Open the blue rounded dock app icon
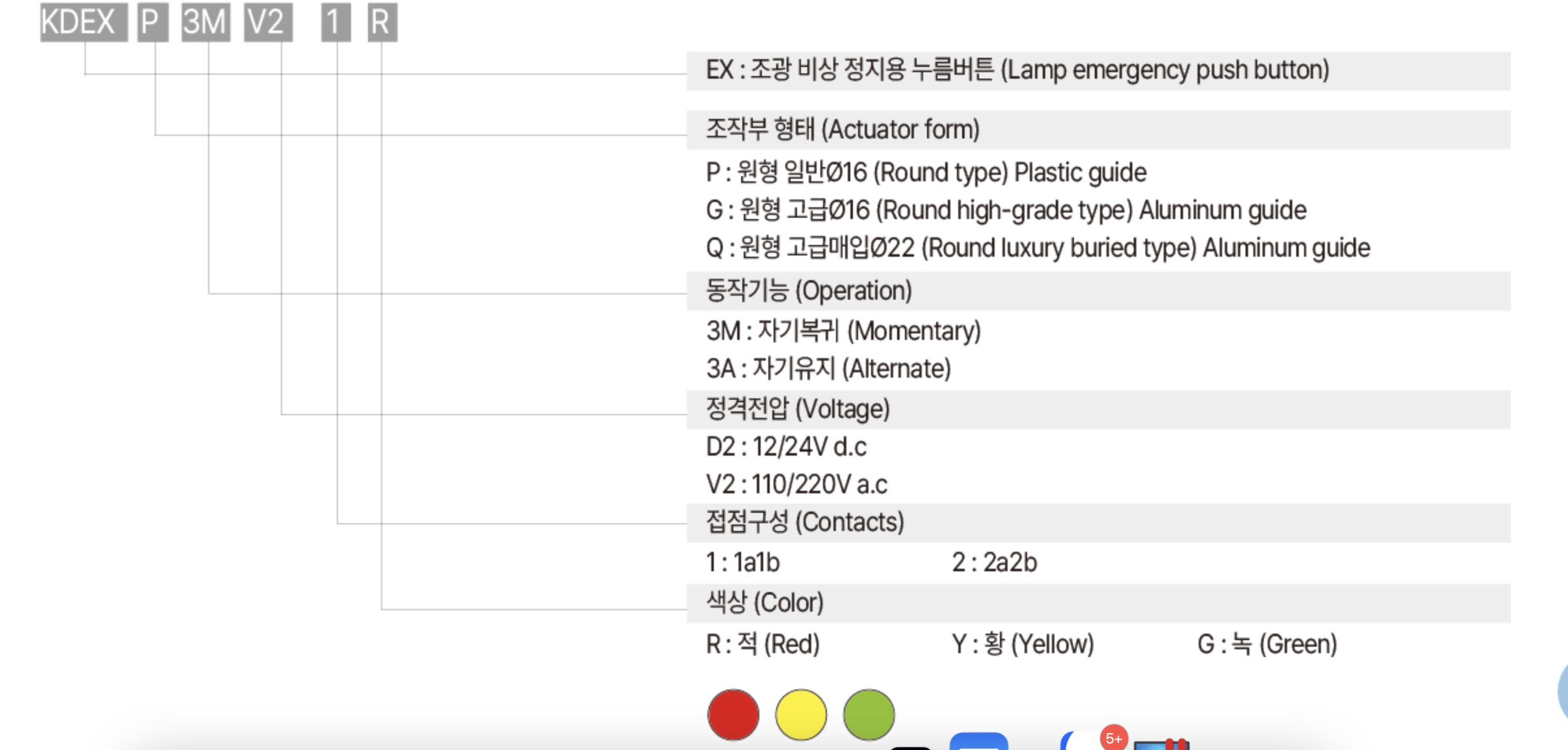This screenshot has height=750, width=1568. [978, 742]
